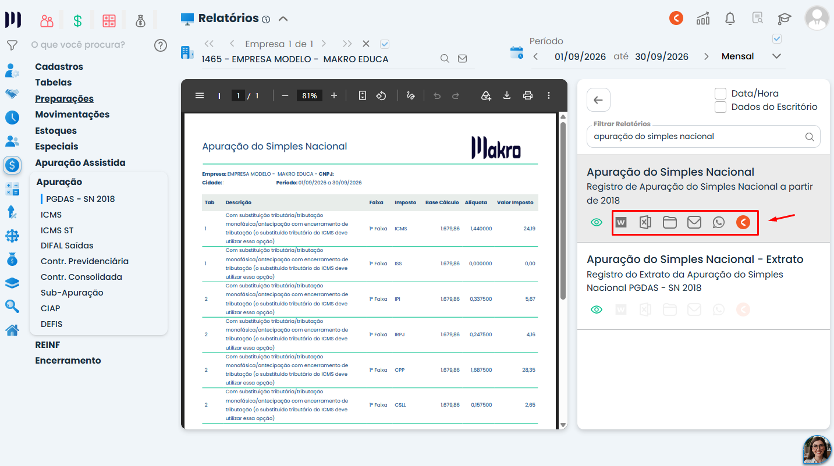View the Apuração do Simples Nacional report

point(596,222)
